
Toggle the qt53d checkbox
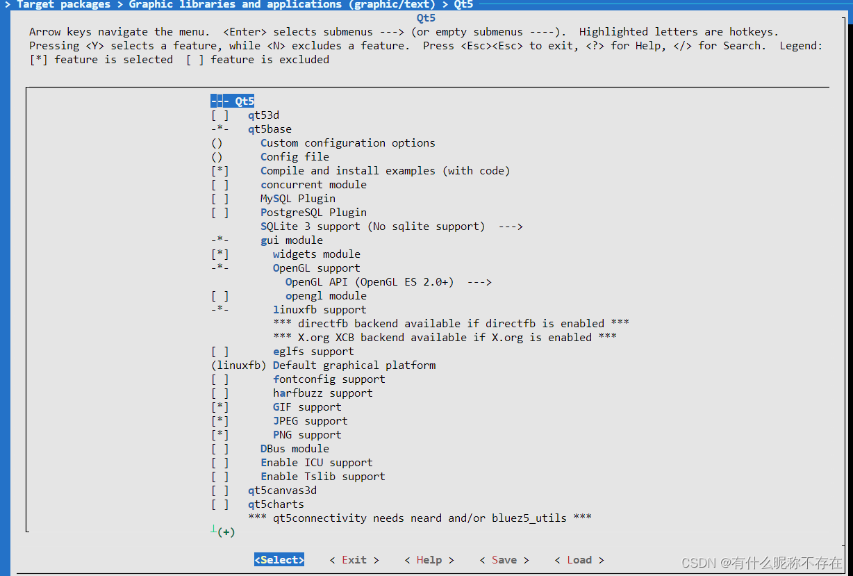pos(220,115)
